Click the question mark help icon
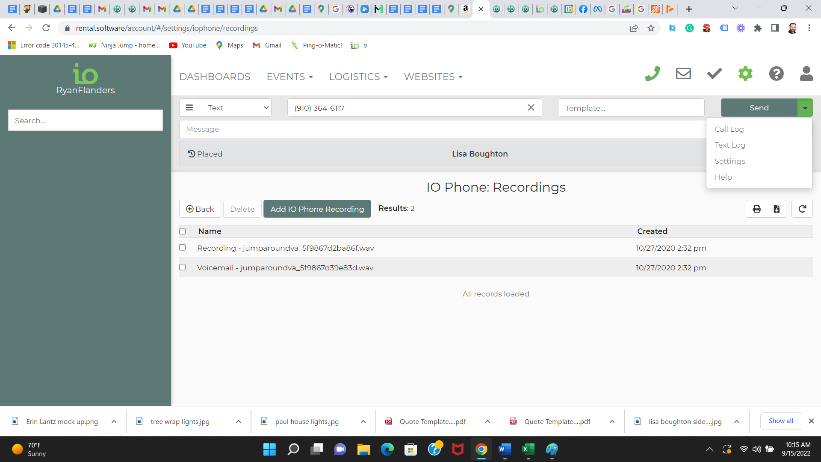Viewport: 821px width, 462px height. tap(776, 74)
